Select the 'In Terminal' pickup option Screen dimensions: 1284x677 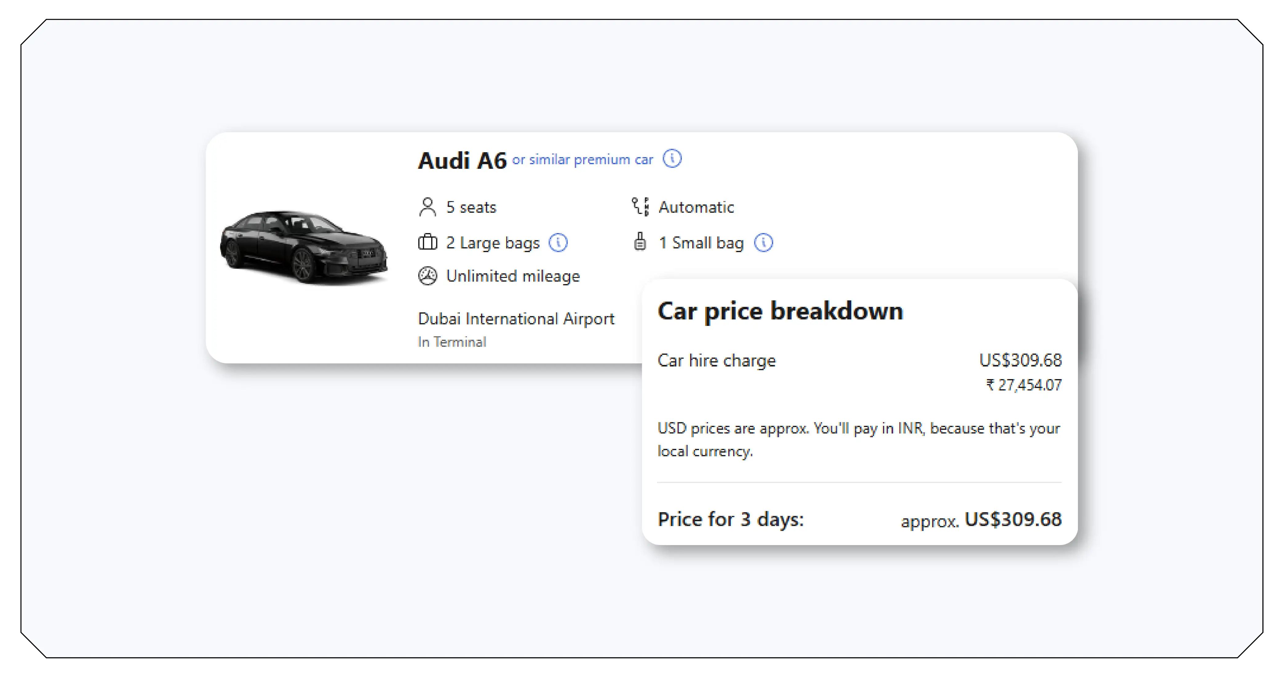[x=451, y=341]
